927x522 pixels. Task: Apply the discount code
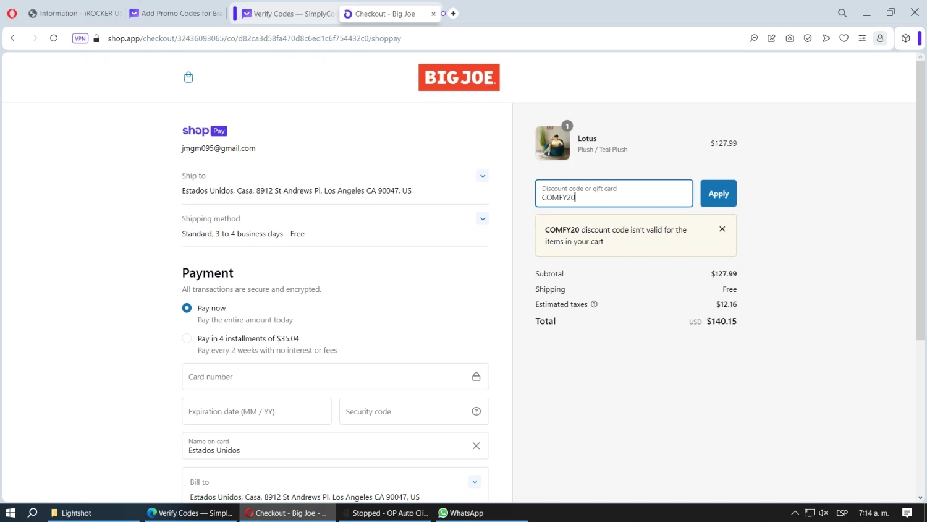coord(718,194)
